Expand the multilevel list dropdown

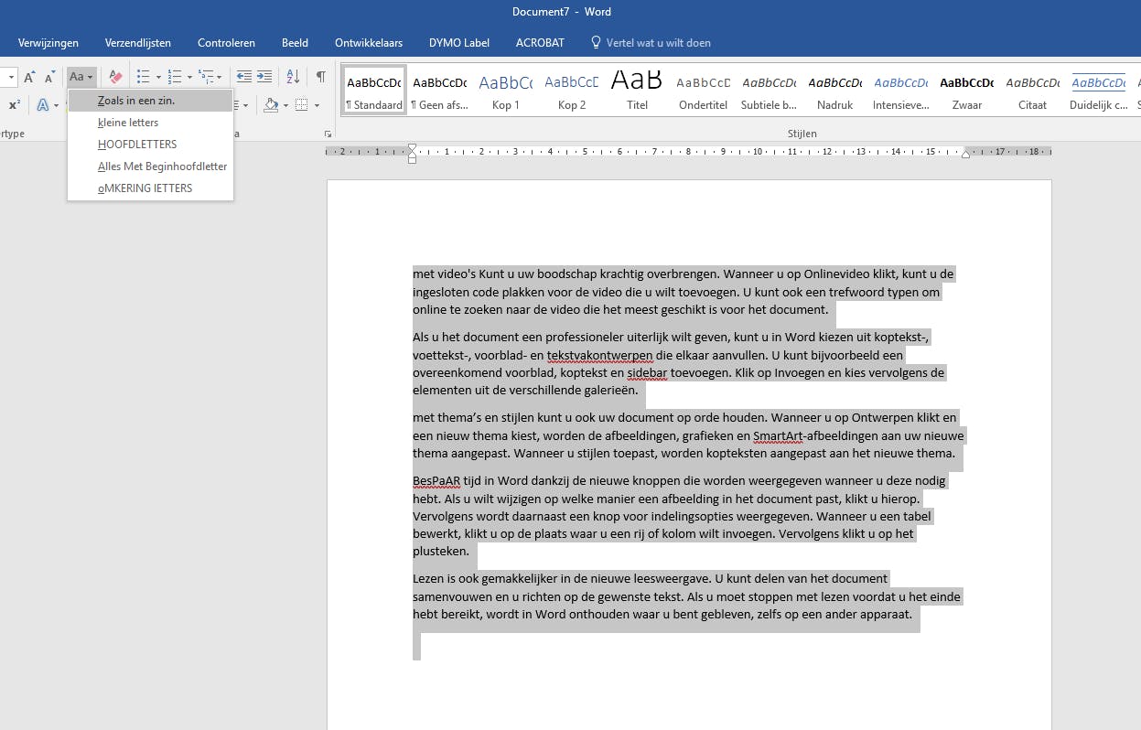click(220, 78)
